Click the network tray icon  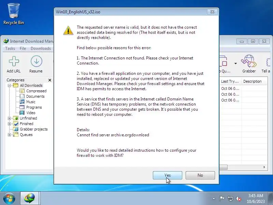coord(230,199)
